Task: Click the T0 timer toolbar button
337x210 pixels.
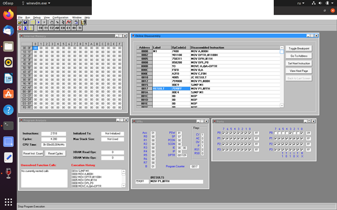Action: point(40,28)
